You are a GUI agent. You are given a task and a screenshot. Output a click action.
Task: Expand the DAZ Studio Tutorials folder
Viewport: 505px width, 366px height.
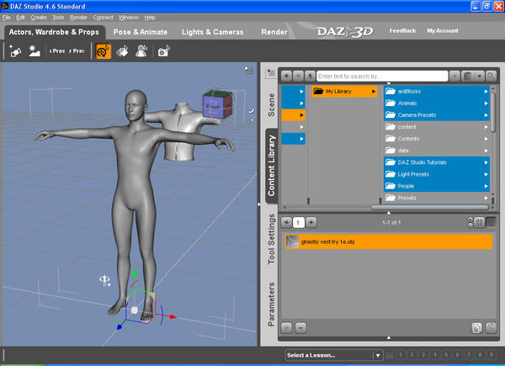click(486, 162)
